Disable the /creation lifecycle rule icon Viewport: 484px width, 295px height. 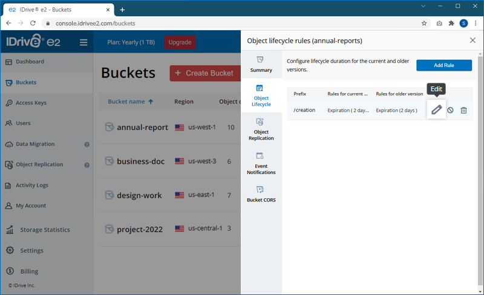[450, 110]
